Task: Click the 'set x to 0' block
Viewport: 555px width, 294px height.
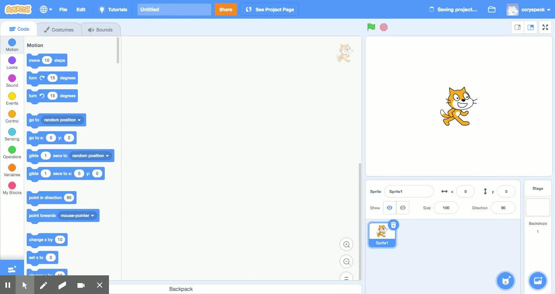Action: (x=42, y=258)
